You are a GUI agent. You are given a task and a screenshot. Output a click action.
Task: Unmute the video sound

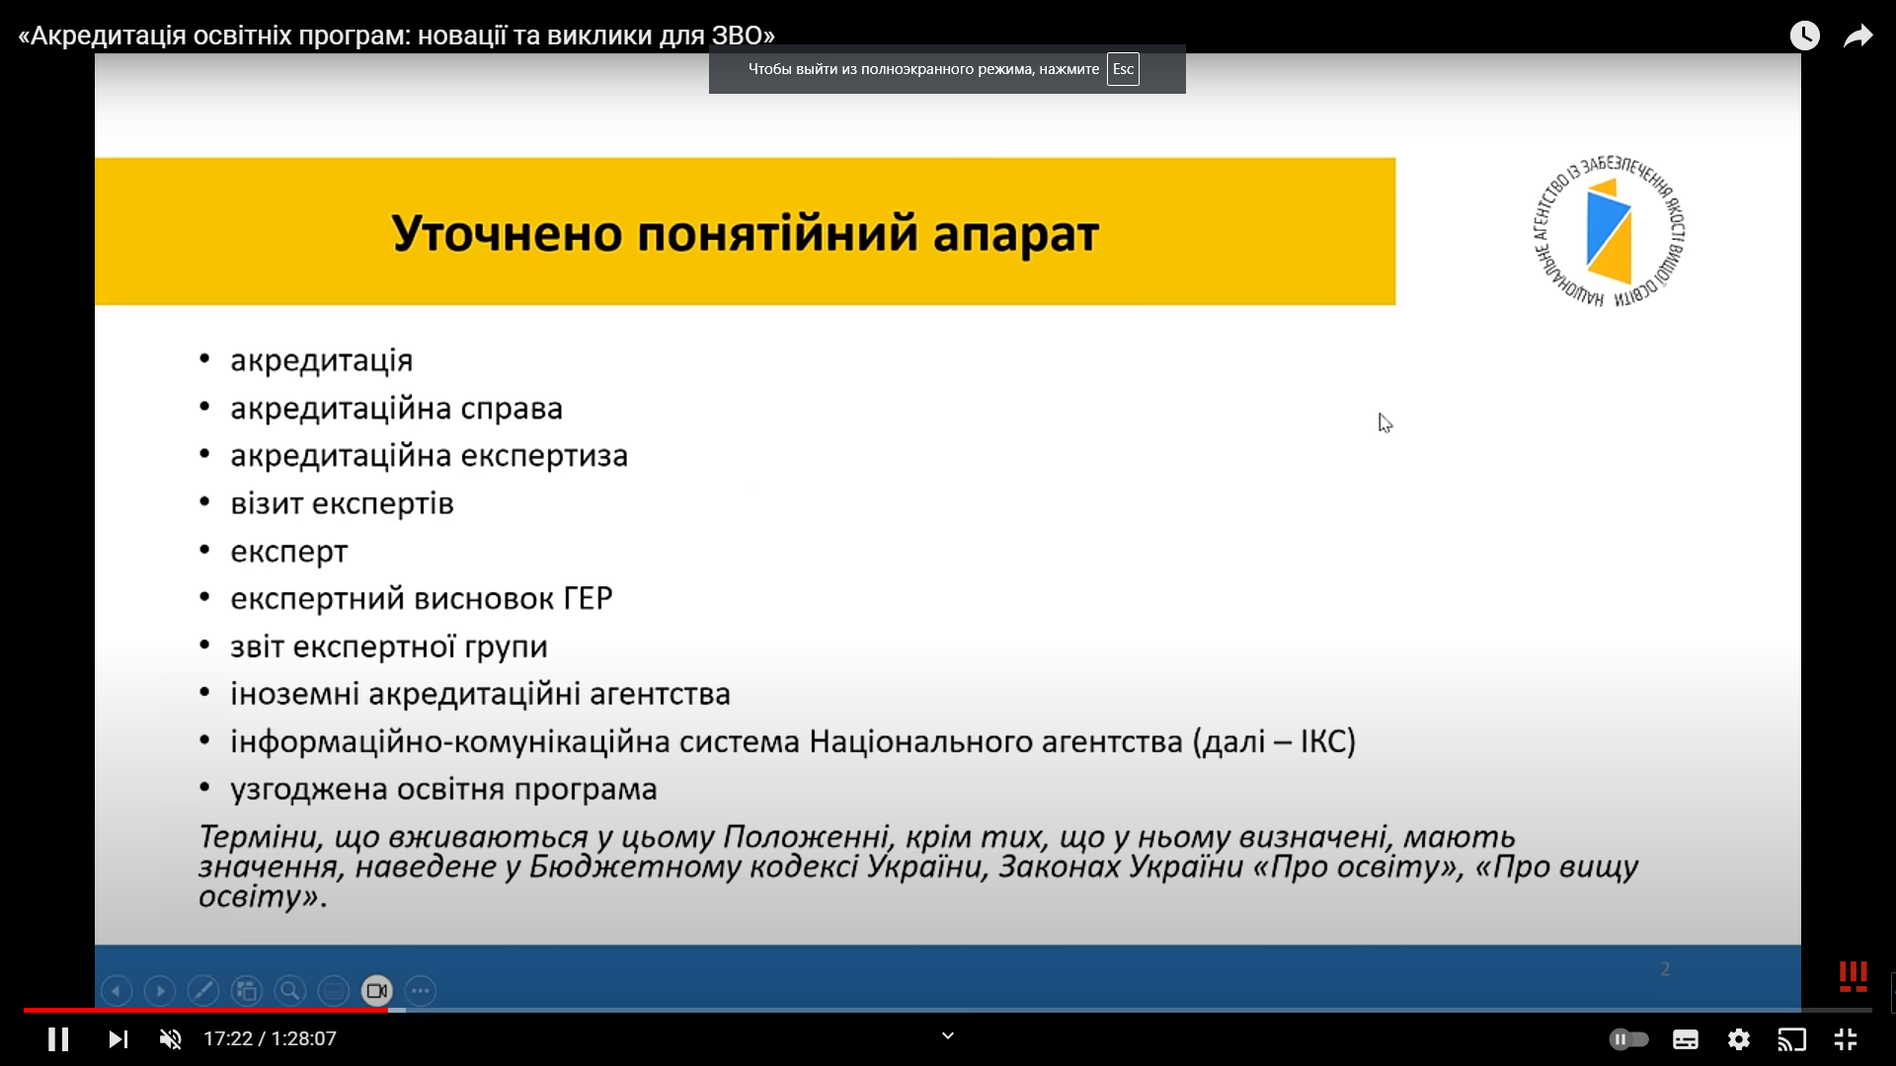coord(171,1039)
